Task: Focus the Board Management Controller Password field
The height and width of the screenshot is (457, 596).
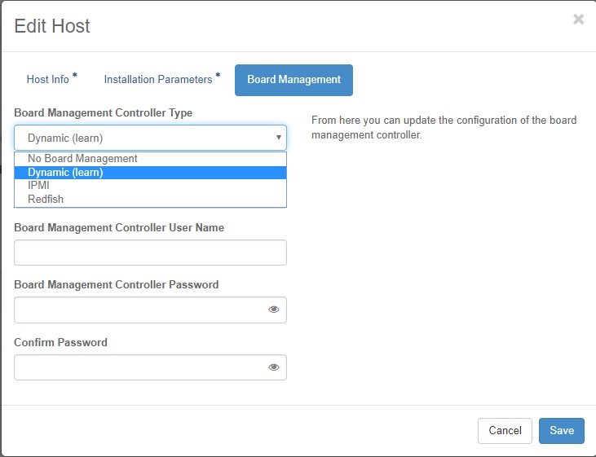Action: pyautogui.click(x=139, y=310)
